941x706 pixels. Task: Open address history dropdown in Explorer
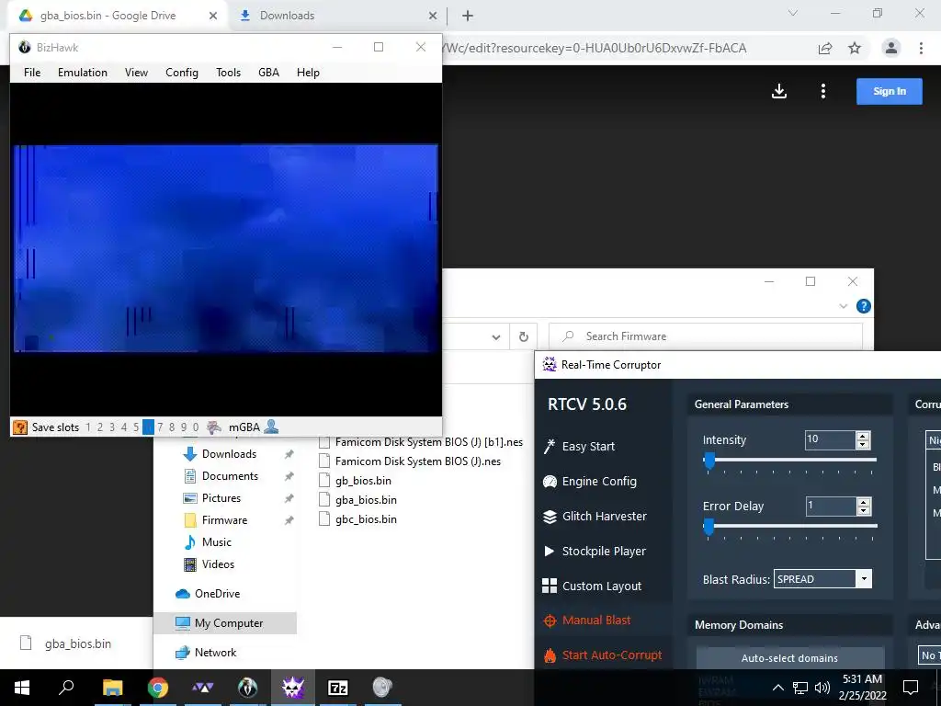point(495,336)
